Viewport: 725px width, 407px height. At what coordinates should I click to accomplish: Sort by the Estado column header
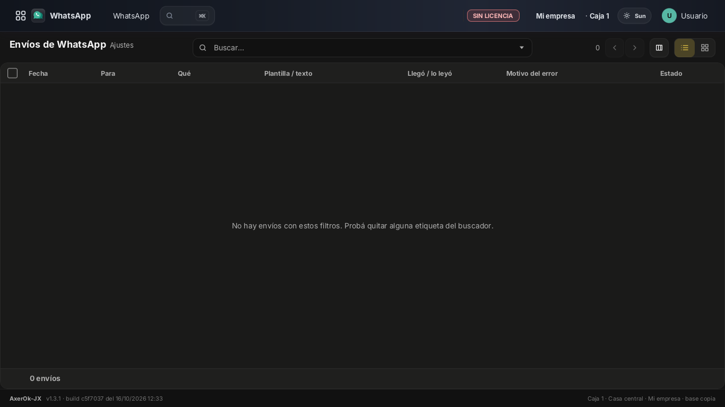coord(671,73)
